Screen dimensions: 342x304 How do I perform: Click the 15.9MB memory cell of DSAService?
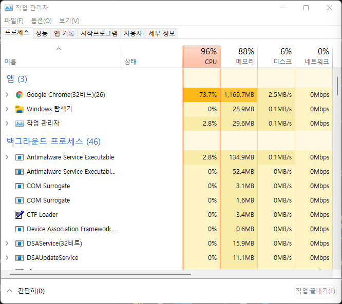(x=239, y=244)
